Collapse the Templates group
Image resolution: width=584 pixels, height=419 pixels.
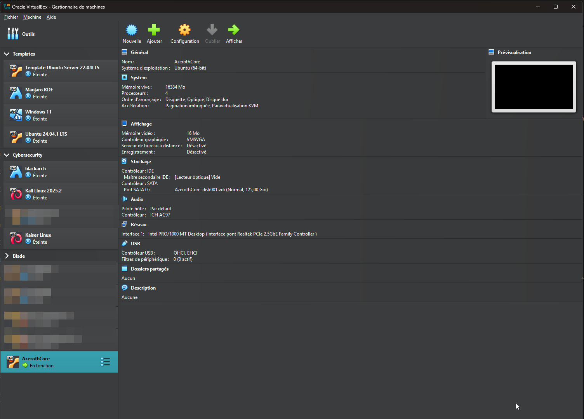(7, 54)
